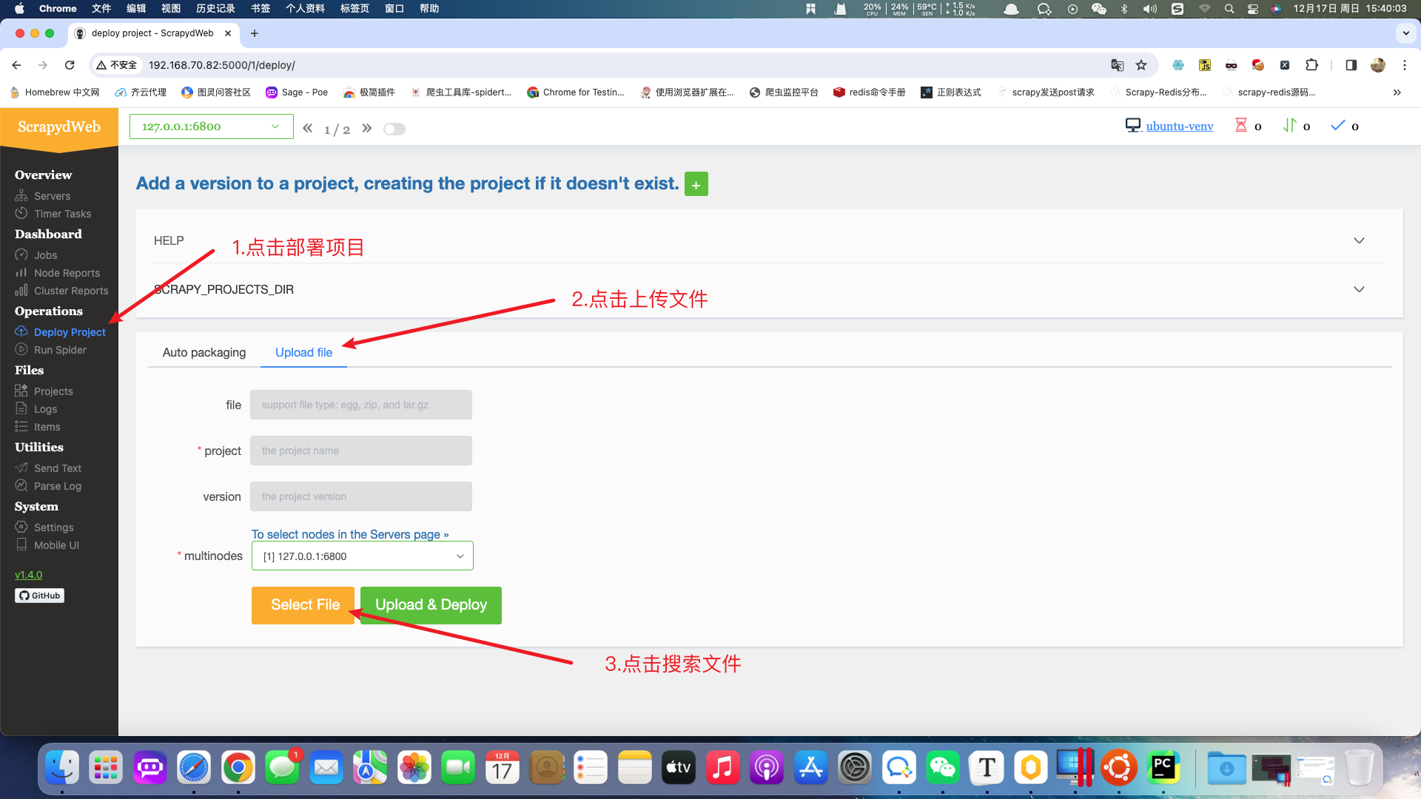
Task: Open a new browser tab
Action: [255, 33]
